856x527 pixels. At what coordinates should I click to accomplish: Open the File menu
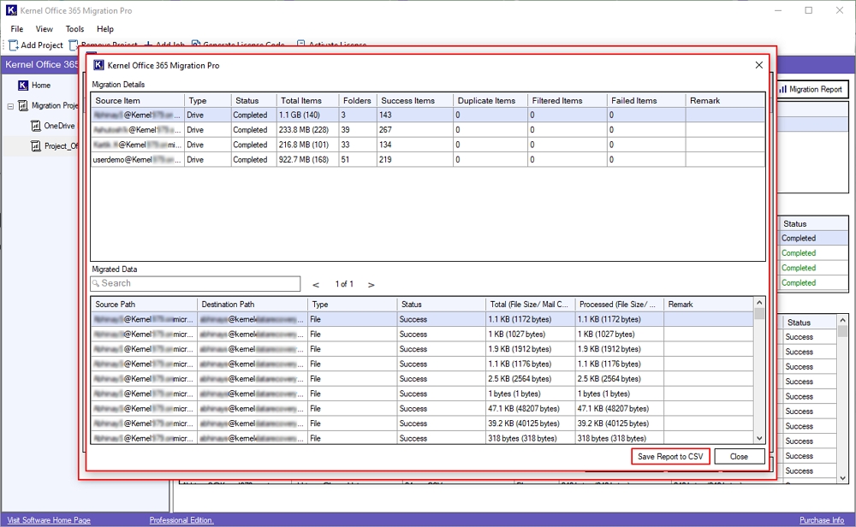point(16,28)
